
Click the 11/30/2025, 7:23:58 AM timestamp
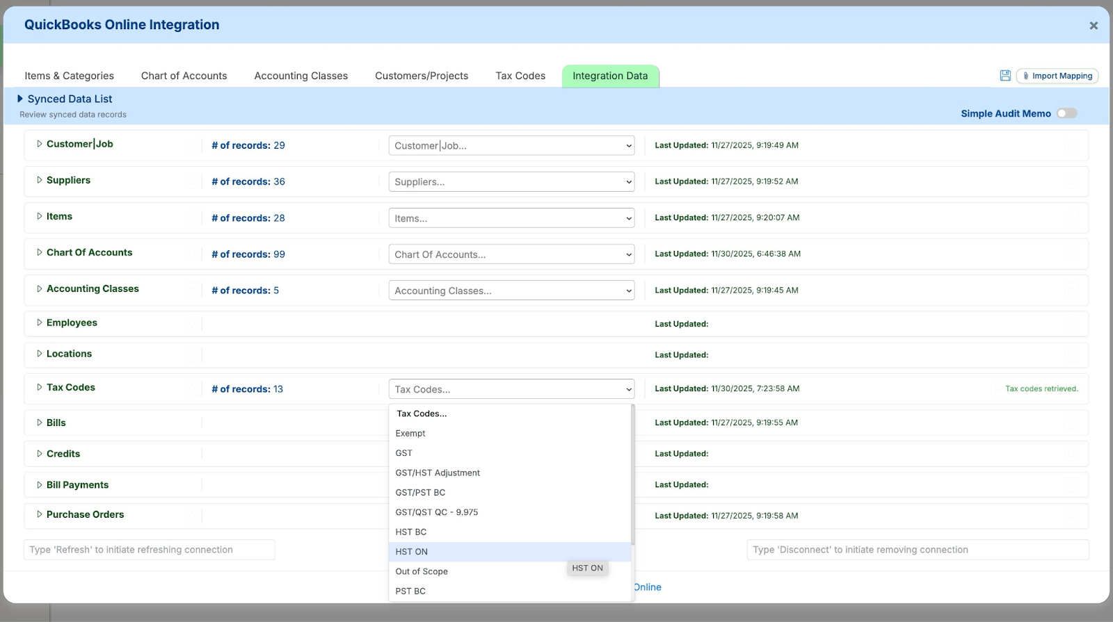755,388
